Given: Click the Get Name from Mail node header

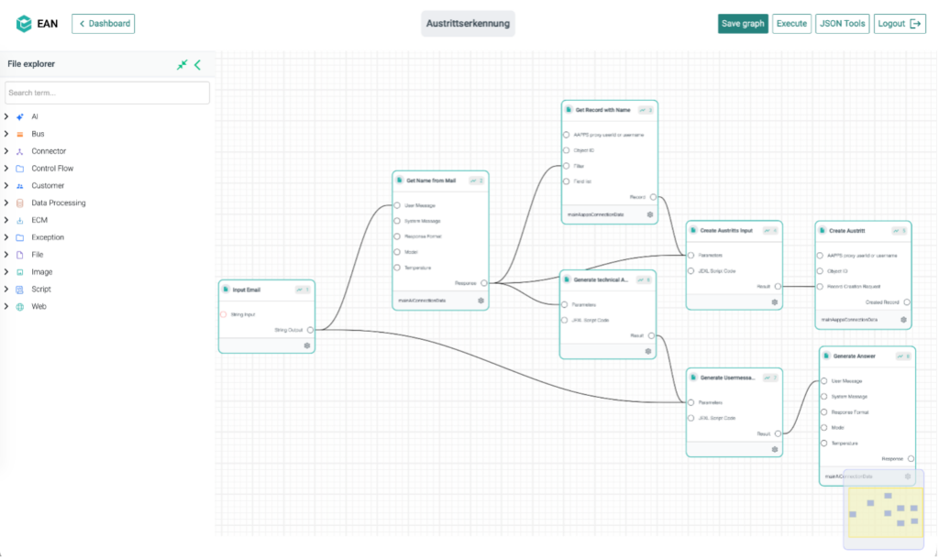Looking at the screenshot, I should tap(440, 181).
